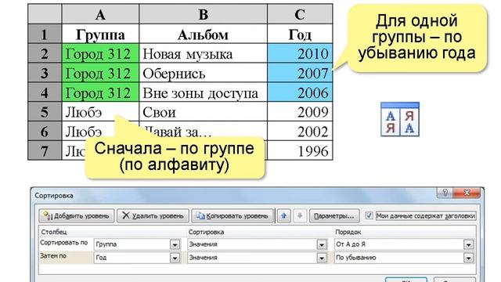Move sort level up arrow
The width and height of the screenshot is (501, 282).
(x=283, y=216)
